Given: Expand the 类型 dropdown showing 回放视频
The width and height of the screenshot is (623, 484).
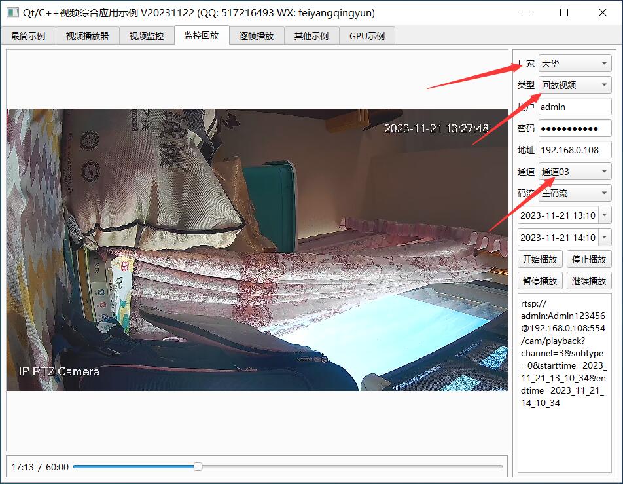Looking at the screenshot, I should point(575,84).
